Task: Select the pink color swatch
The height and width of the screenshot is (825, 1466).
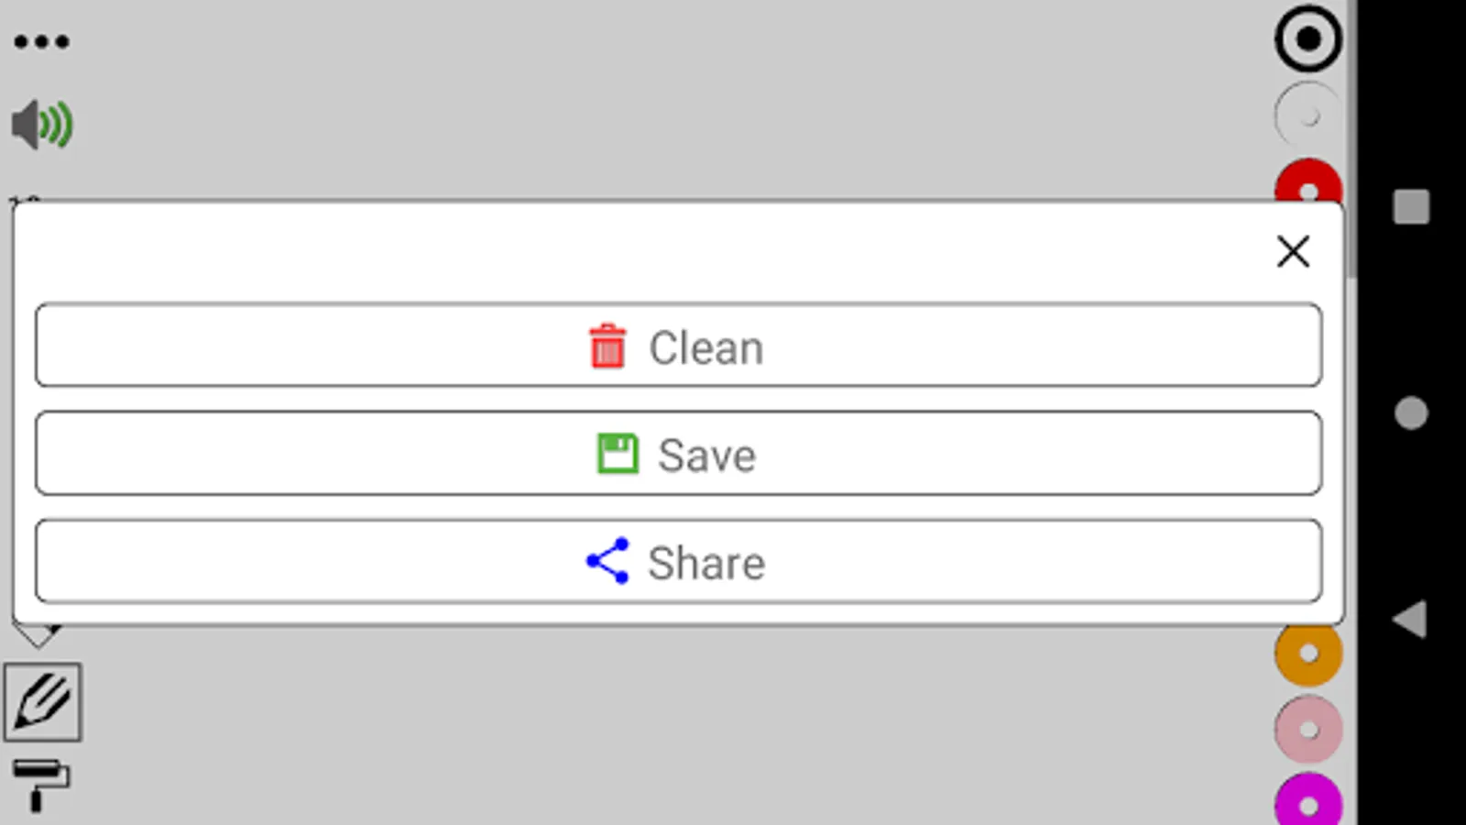Action: tap(1307, 729)
